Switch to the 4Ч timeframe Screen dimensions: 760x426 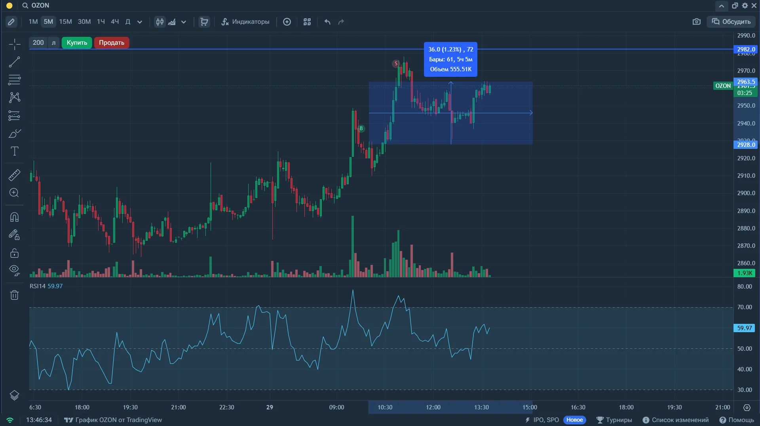[x=115, y=22]
